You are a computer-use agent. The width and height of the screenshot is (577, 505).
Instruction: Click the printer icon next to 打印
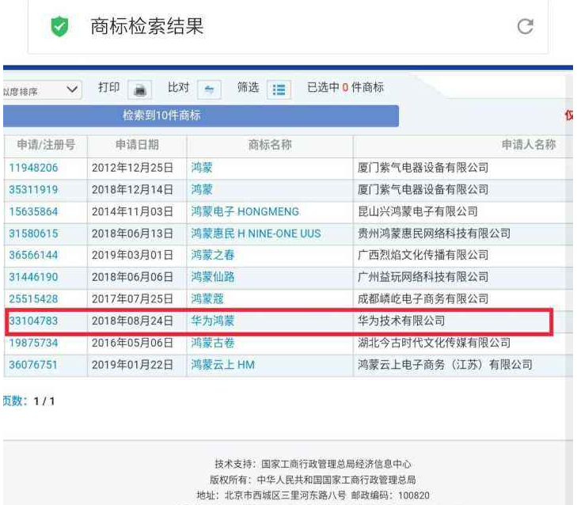140,89
